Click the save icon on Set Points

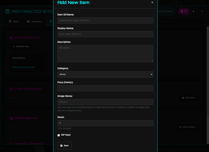(x=183, y=98)
